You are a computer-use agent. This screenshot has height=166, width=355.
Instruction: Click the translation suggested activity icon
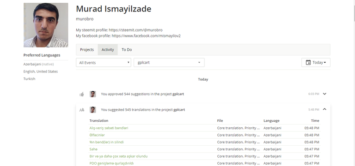pos(82,110)
